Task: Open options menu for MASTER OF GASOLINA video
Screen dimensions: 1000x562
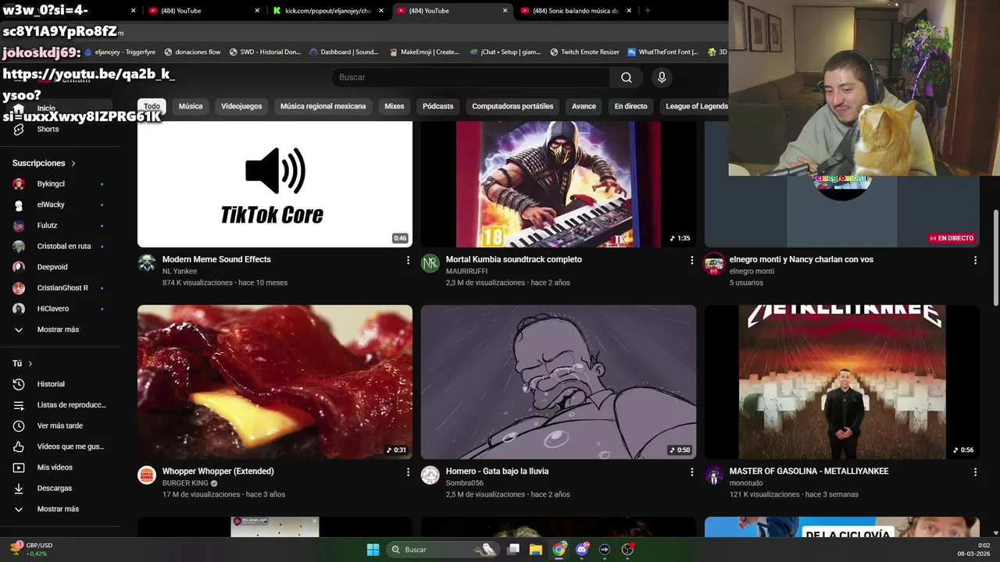Action: pos(975,471)
